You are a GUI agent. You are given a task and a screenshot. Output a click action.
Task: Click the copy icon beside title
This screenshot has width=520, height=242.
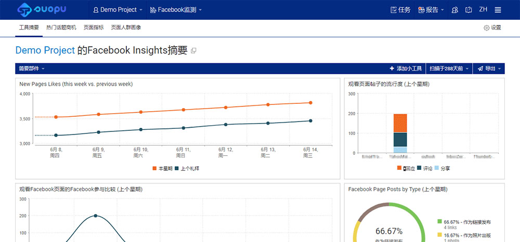tap(193, 51)
